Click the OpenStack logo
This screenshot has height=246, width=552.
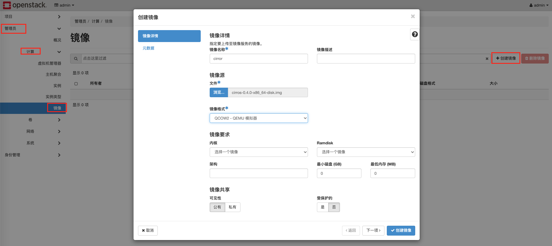25,5
